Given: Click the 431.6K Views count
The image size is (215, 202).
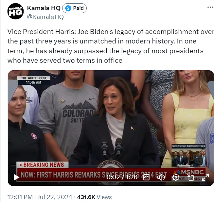Looking at the screenshot, I should (94, 197).
